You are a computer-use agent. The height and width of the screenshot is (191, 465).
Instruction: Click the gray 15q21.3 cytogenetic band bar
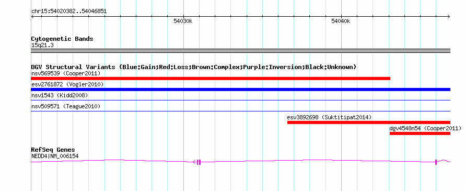240,51
